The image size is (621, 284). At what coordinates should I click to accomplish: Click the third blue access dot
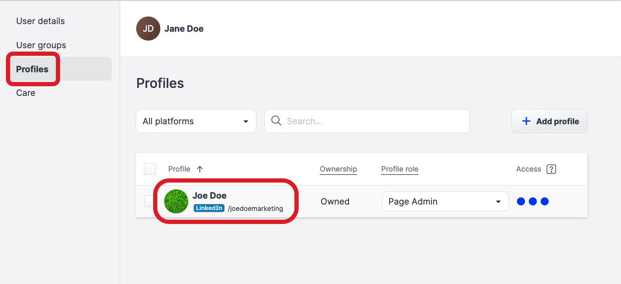pyautogui.click(x=544, y=202)
